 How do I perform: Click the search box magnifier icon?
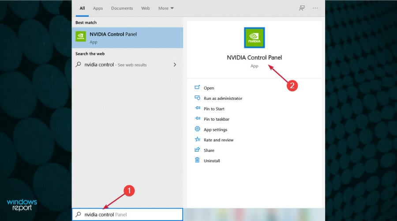pyautogui.click(x=78, y=214)
